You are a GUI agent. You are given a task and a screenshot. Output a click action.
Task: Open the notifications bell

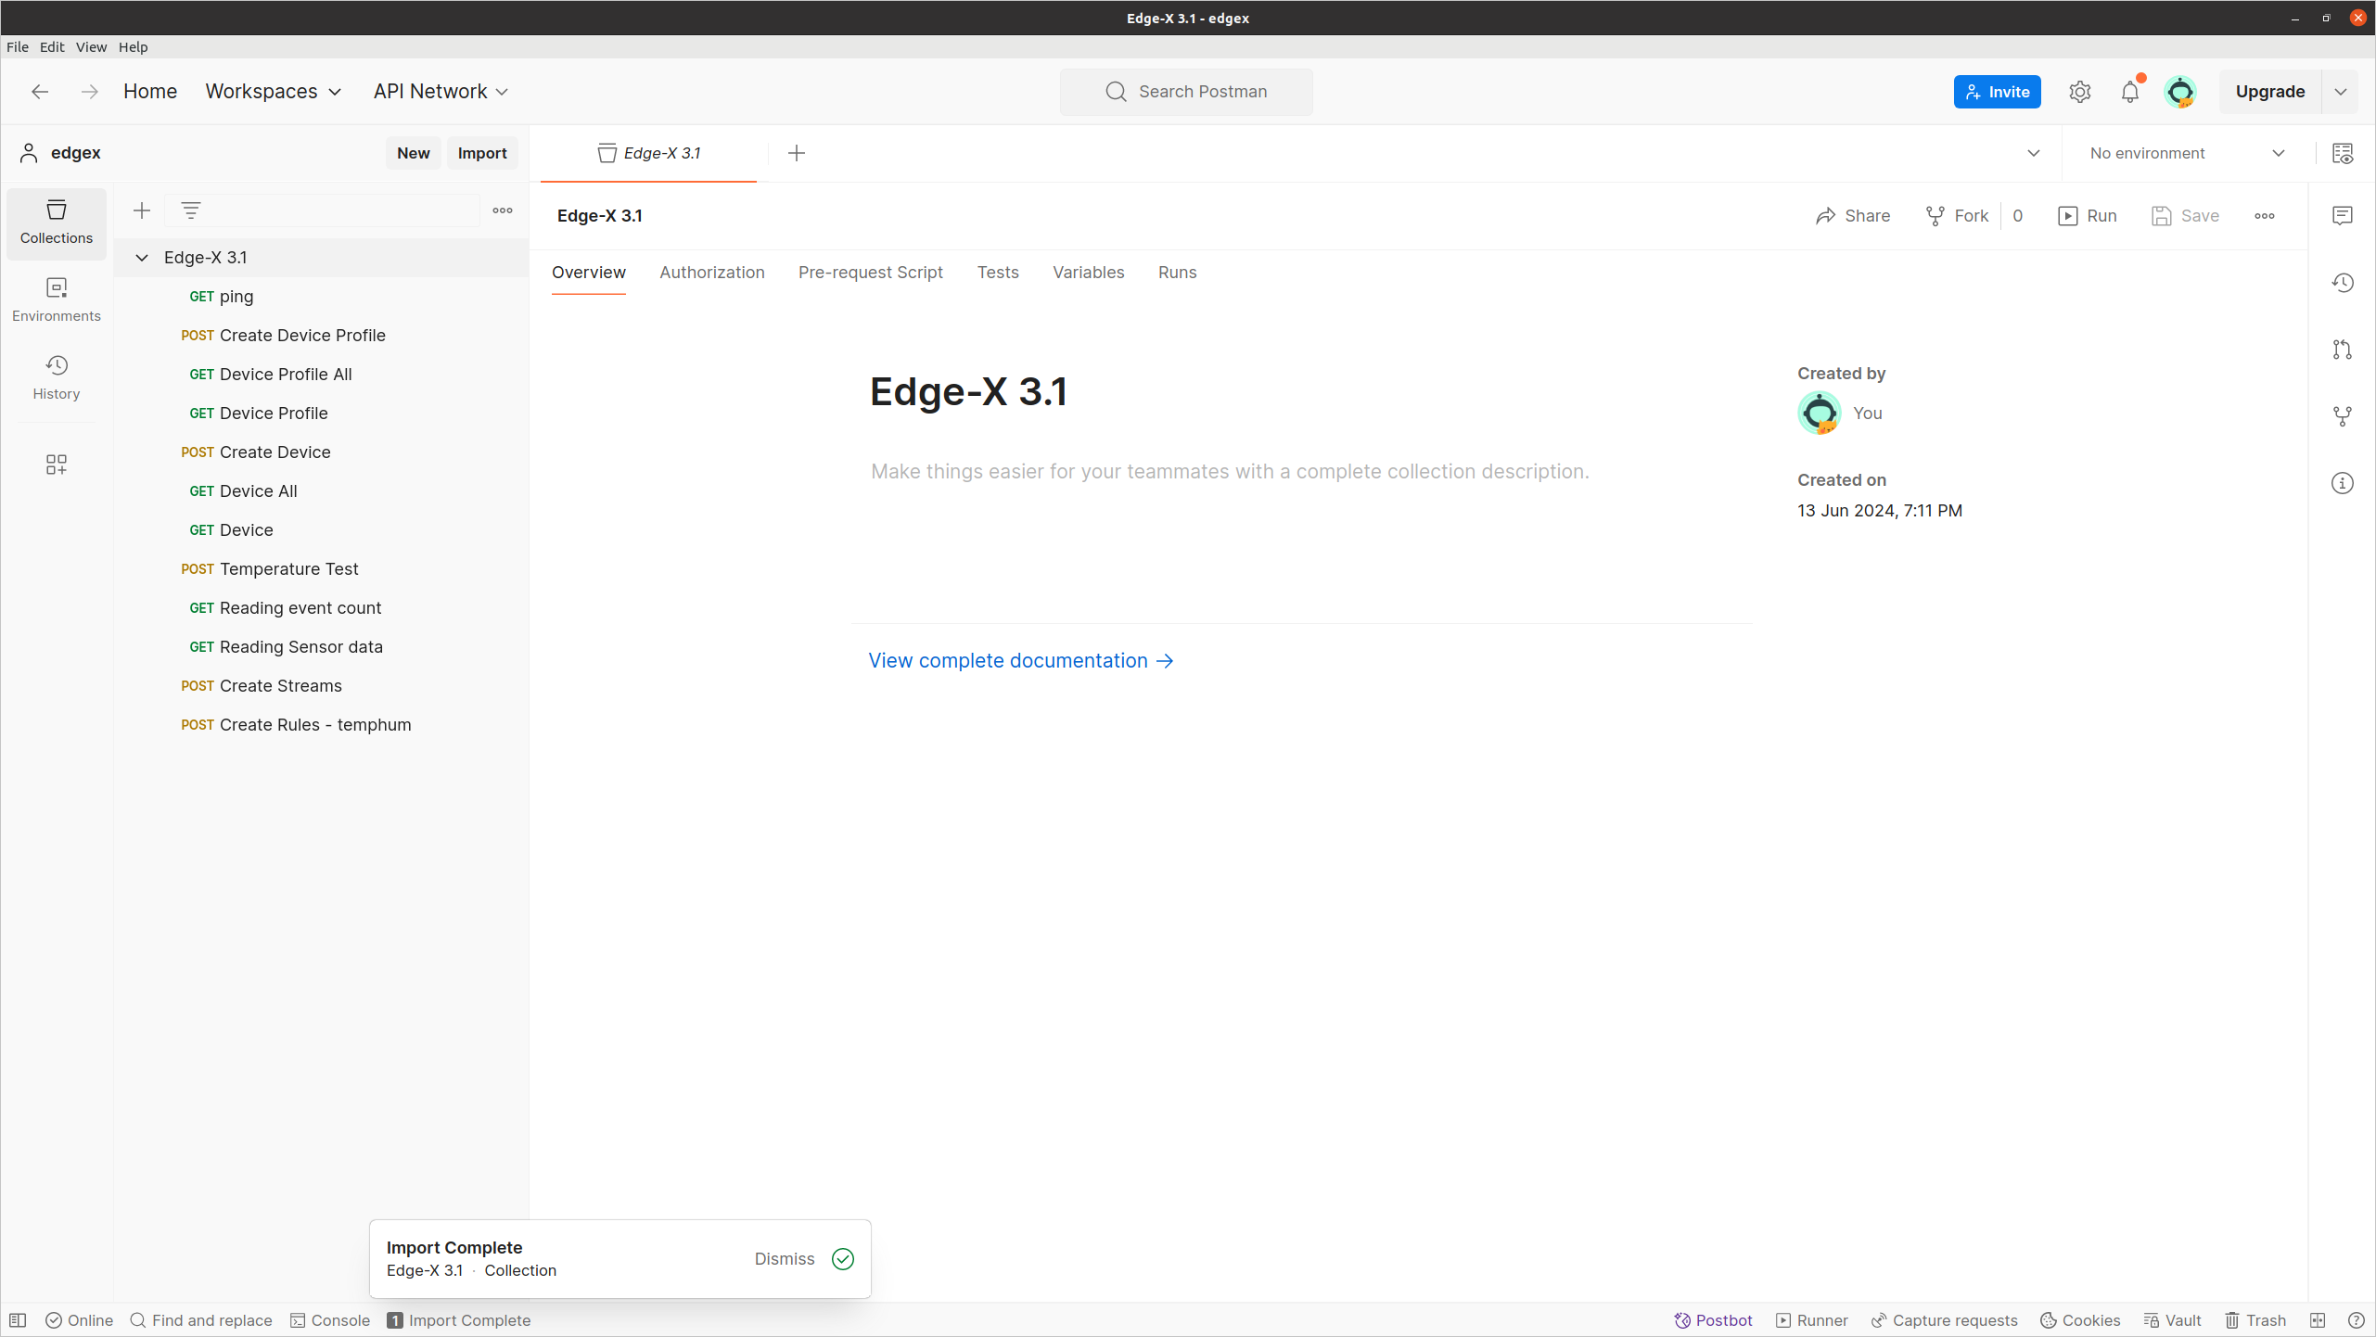point(2130,92)
